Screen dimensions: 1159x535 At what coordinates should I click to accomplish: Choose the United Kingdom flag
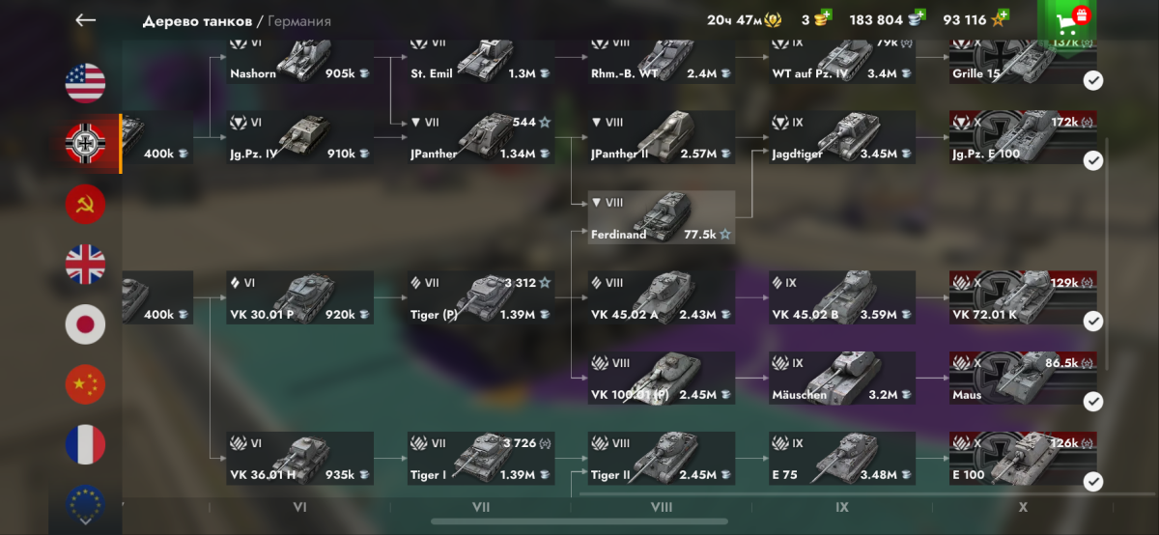coord(85,264)
